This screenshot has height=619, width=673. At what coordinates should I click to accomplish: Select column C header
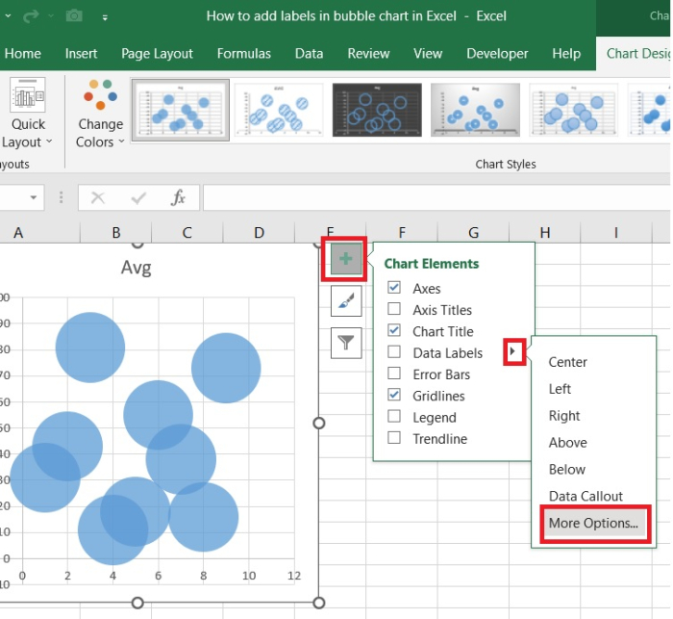pos(187,233)
